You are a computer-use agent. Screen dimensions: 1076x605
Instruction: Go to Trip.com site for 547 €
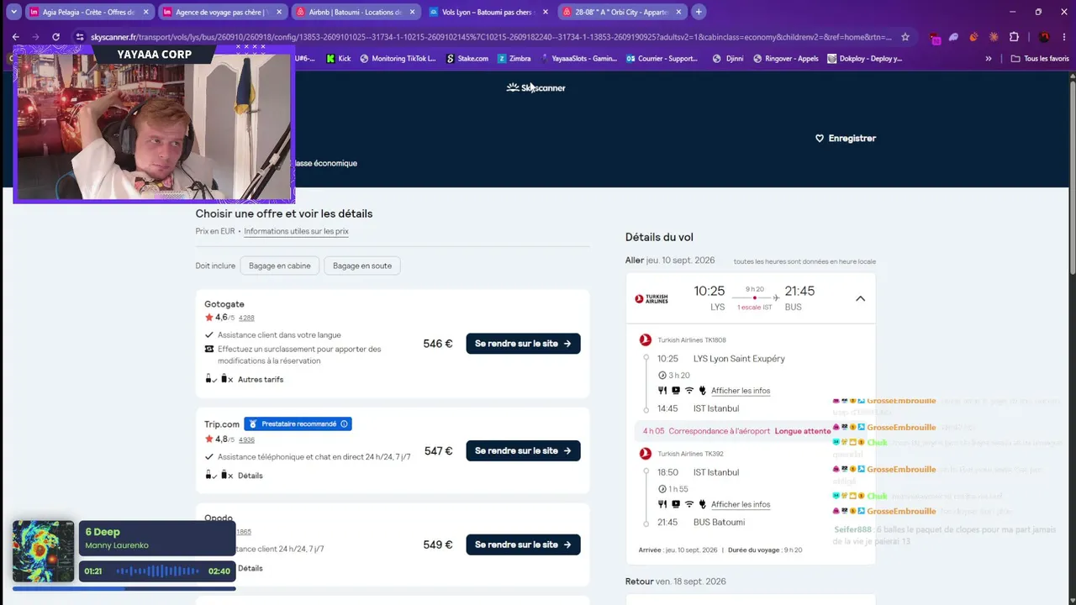(x=523, y=451)
